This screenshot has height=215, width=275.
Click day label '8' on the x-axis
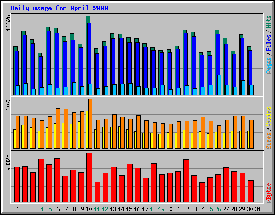click(74, 209)
